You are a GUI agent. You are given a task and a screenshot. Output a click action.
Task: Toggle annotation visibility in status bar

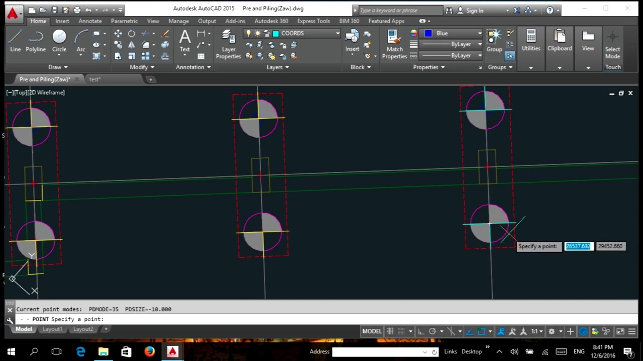[501, 331]
